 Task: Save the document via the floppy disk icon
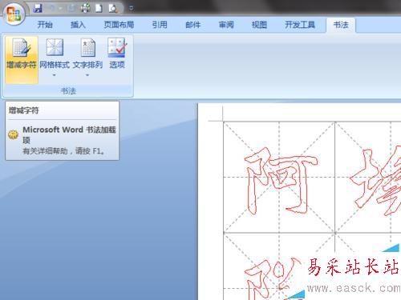(x=38, y=8)
